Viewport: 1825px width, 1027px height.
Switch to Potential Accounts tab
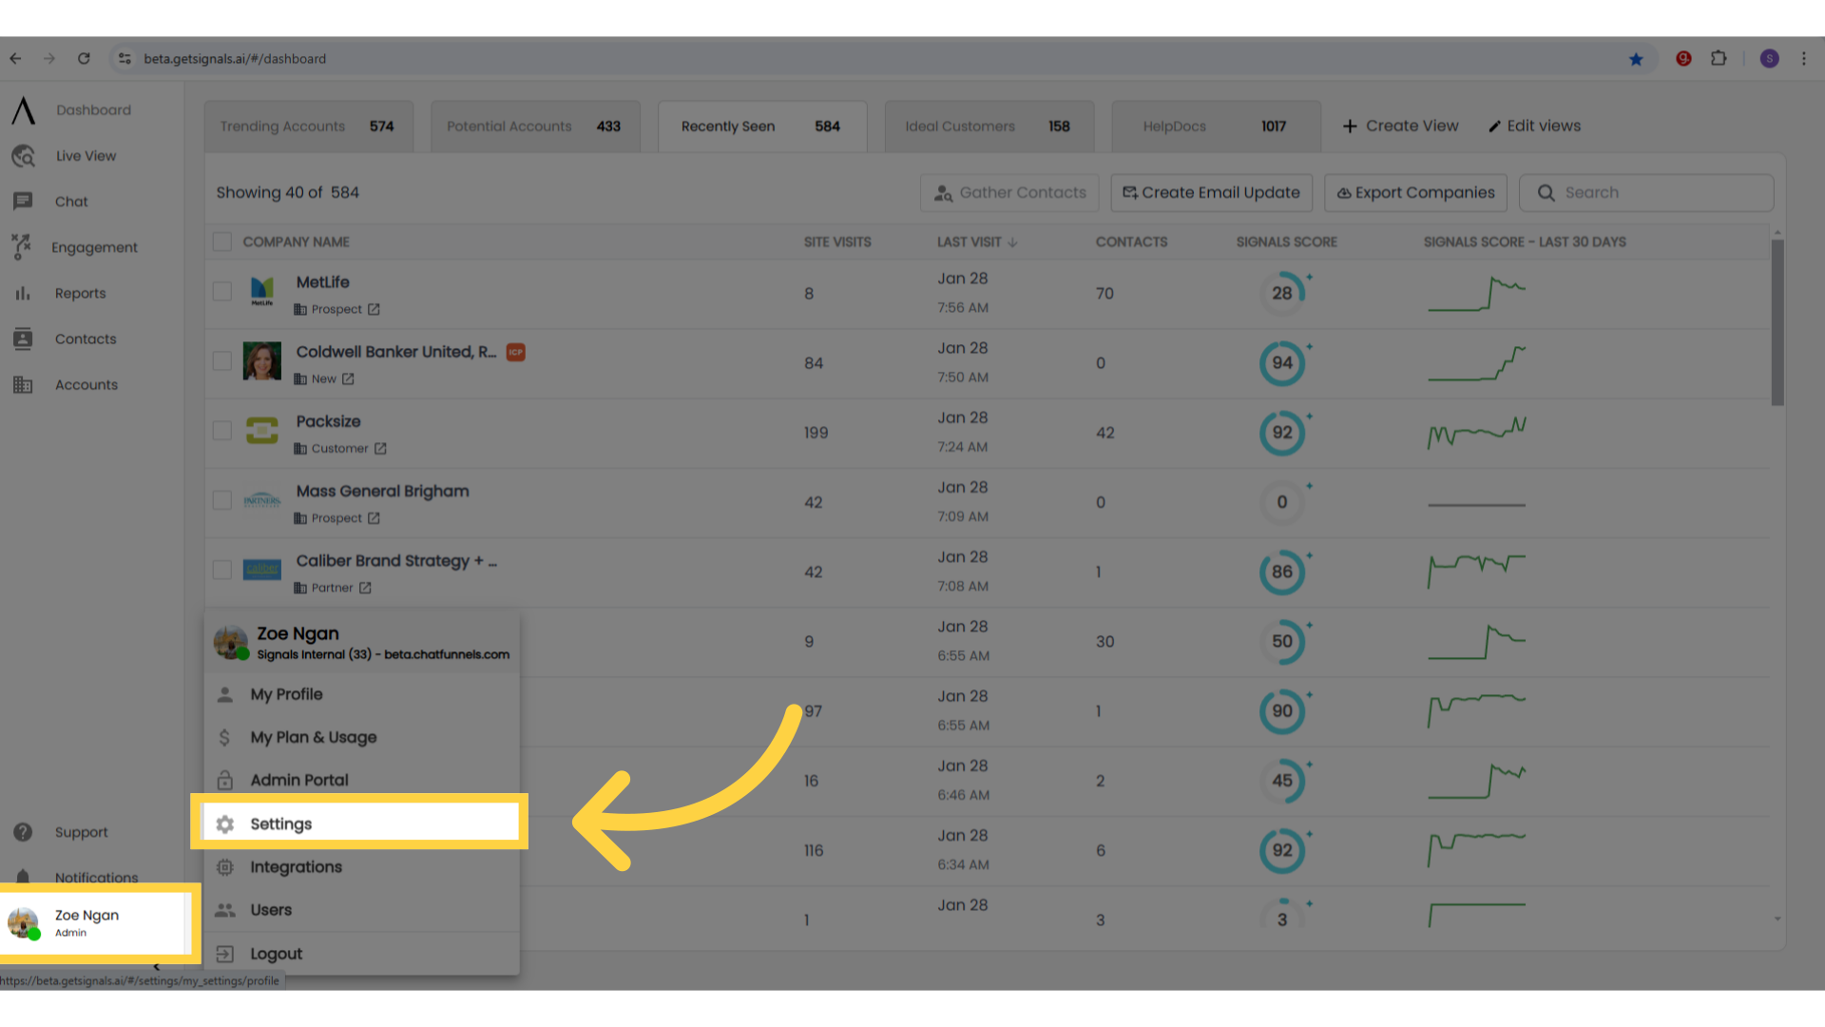535,126
